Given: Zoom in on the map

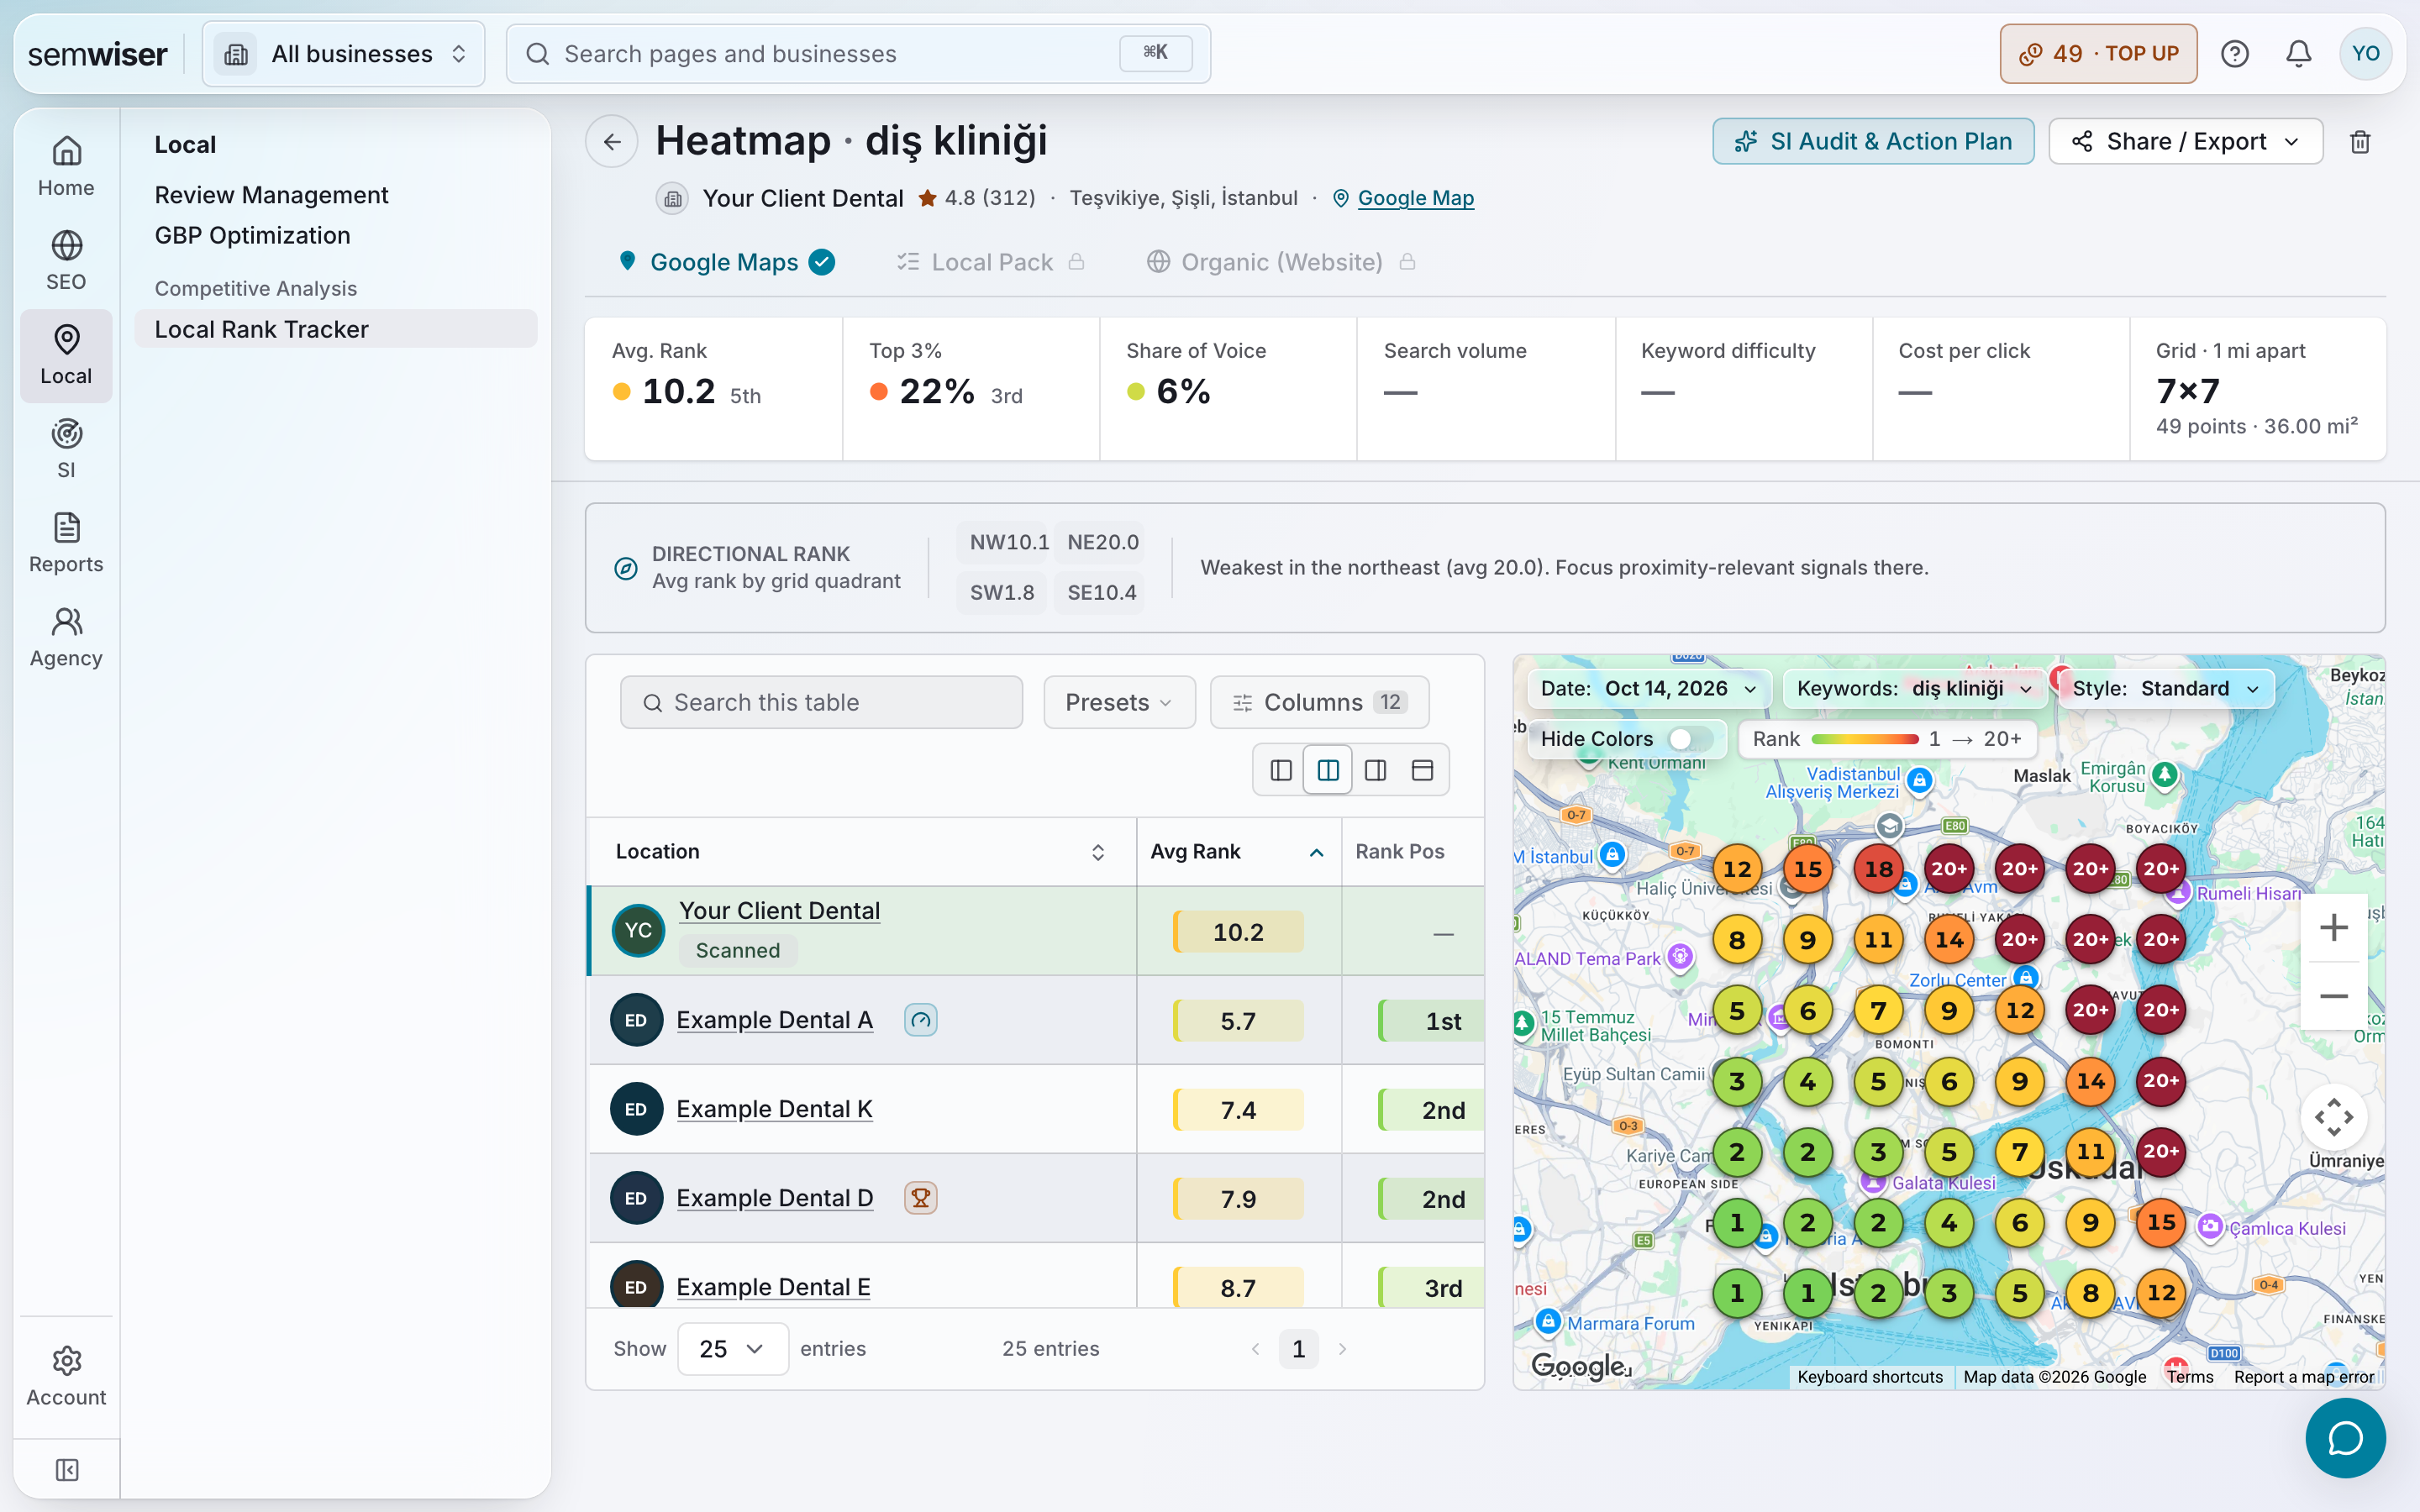Looking at the screenshot, I should [2334, 928].
